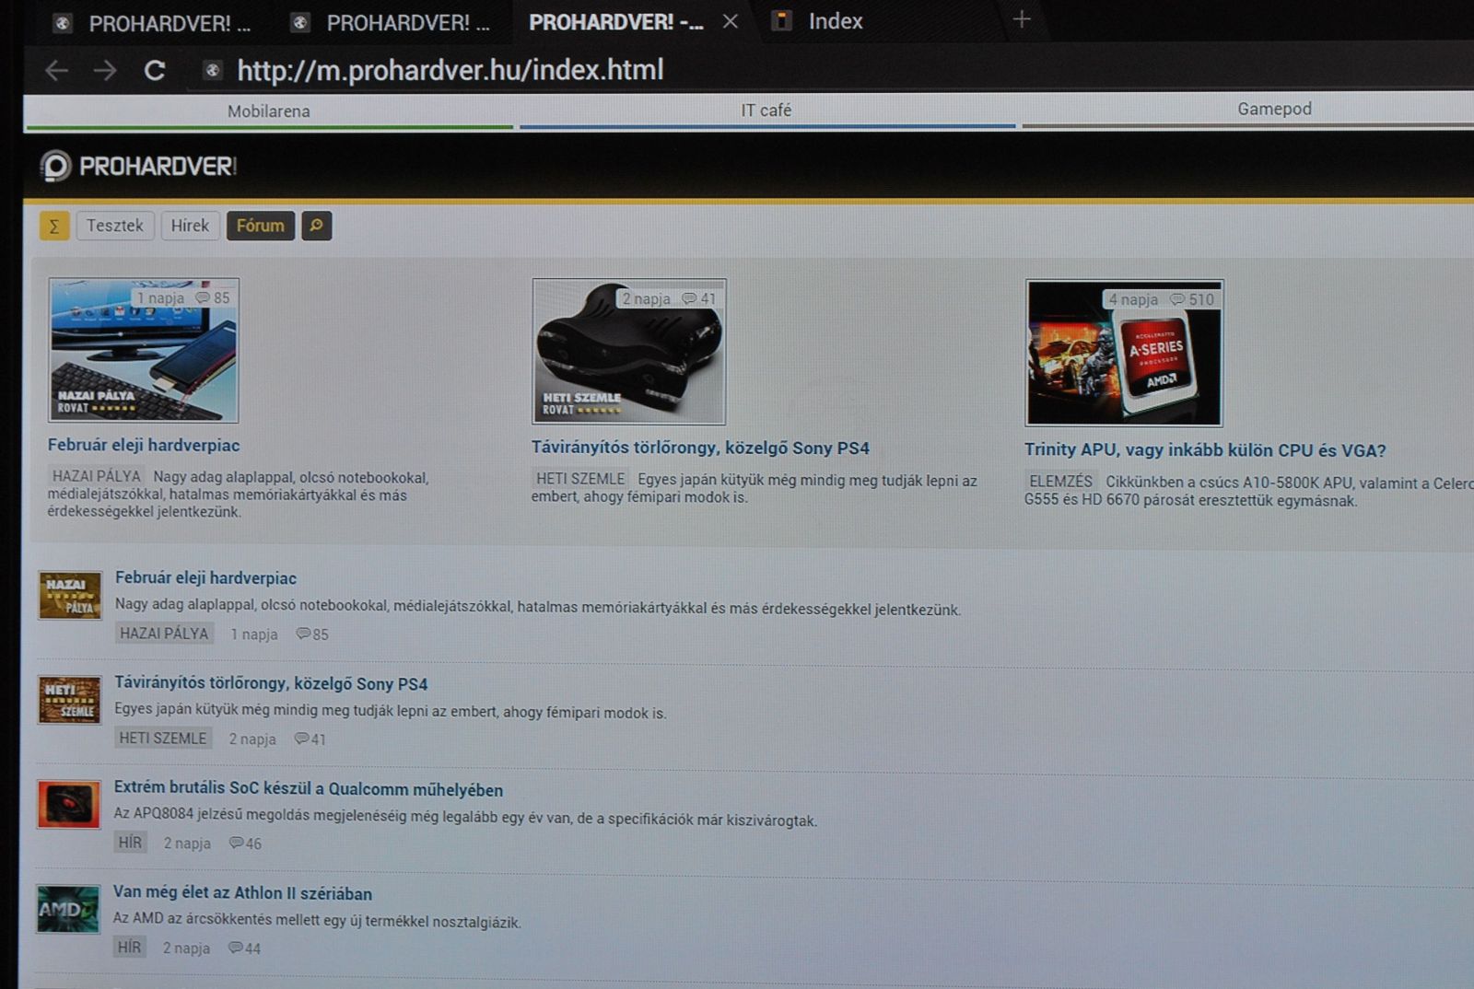Click the '4 napja' label on Trinity thumbnail
The image size is (1474, 989).
[x=1133, y=299]
